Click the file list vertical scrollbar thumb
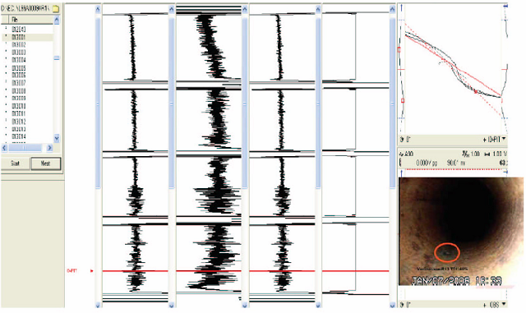526x313 pixels. (x=57, y=58)
